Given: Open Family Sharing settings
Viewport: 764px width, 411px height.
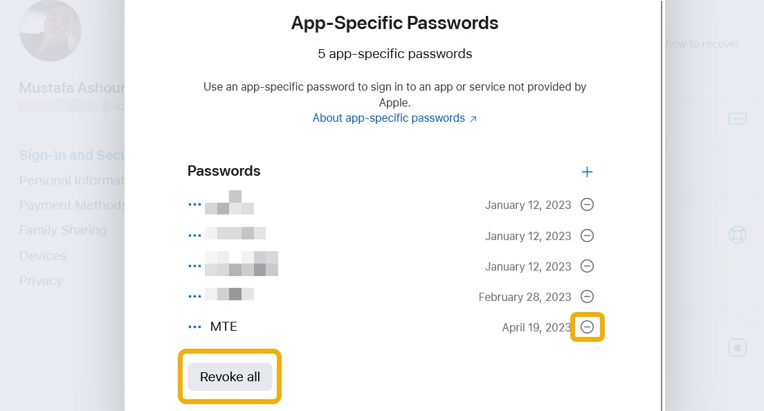Looking at the screenshot, I should [63, 230].
